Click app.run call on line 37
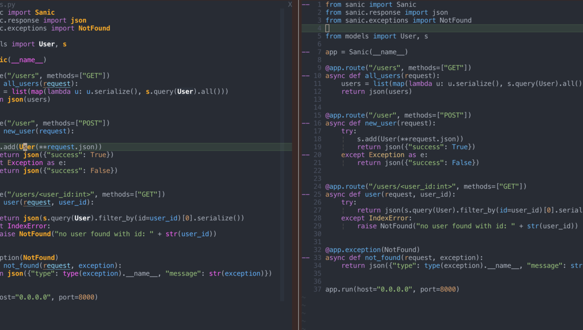 [339, 290]
